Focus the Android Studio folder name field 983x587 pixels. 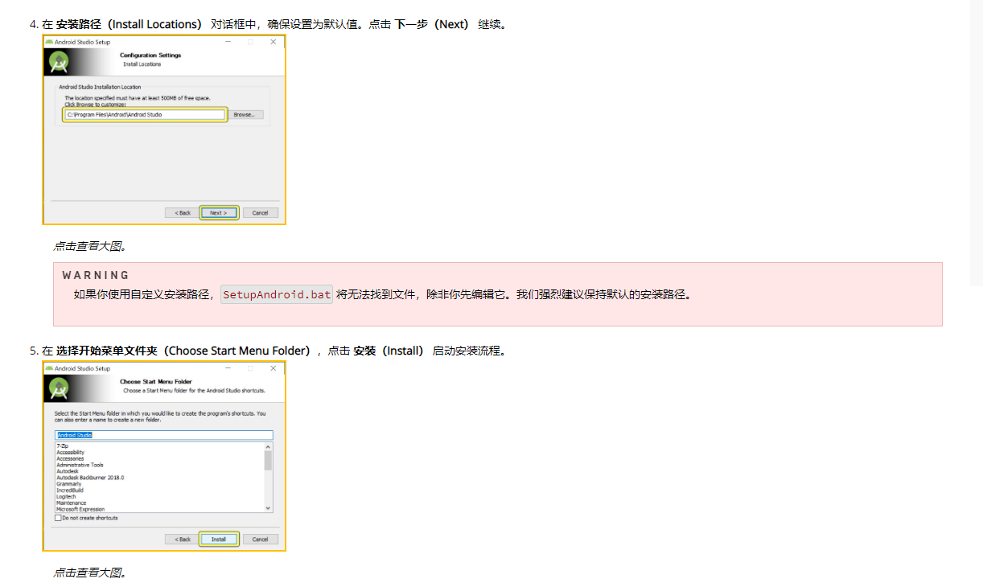(x=164, y=435)
